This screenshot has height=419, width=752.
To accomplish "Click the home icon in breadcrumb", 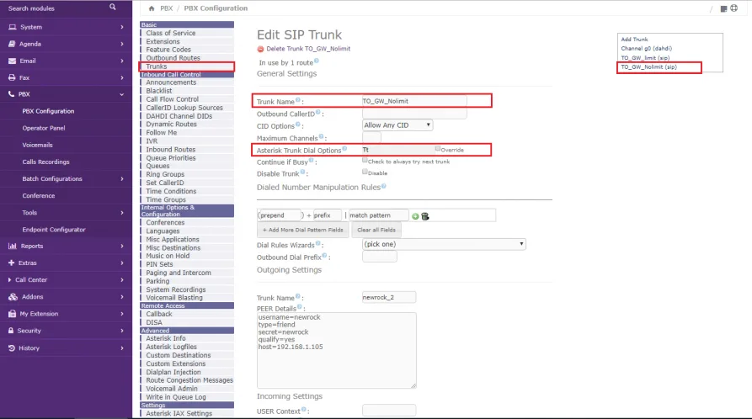I will (152, 8).
